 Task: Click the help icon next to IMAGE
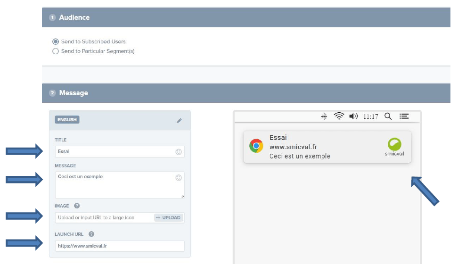77,206
